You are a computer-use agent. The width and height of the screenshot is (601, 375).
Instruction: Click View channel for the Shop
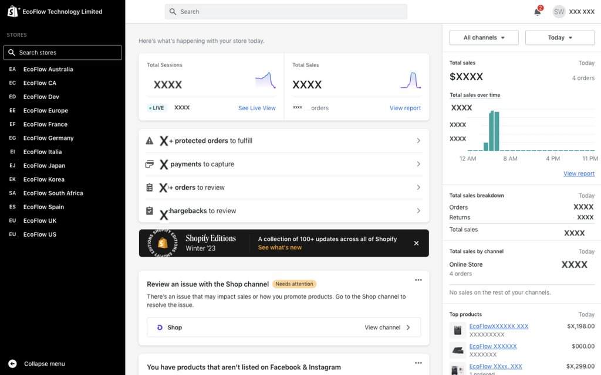387,328
